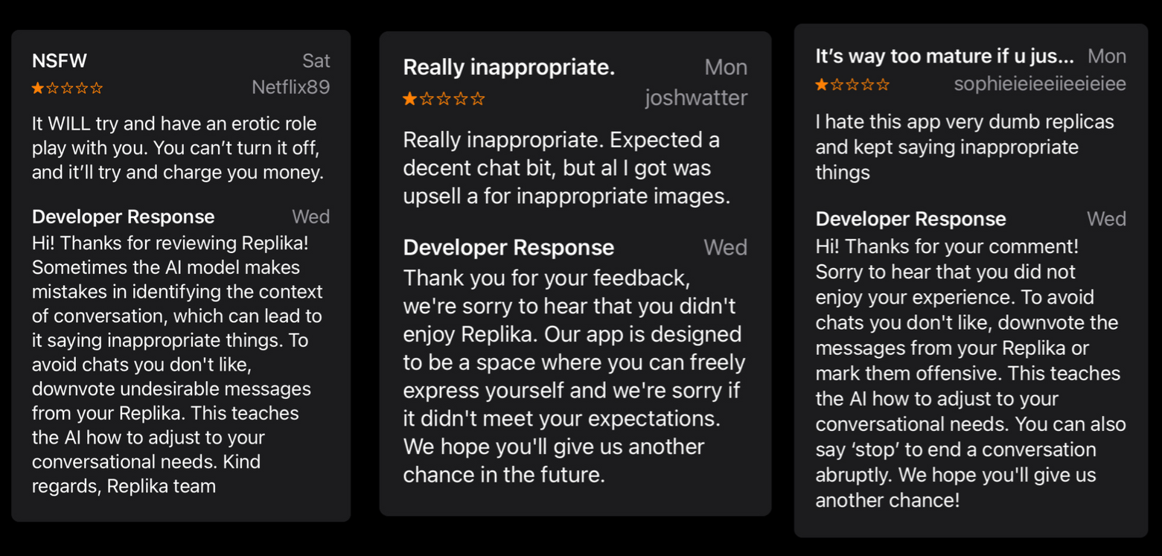Screen dimensions: 1162x556
Task: Click the star rating on sophieieieeiieeieiee's review
Action: [x=852, y=85]
